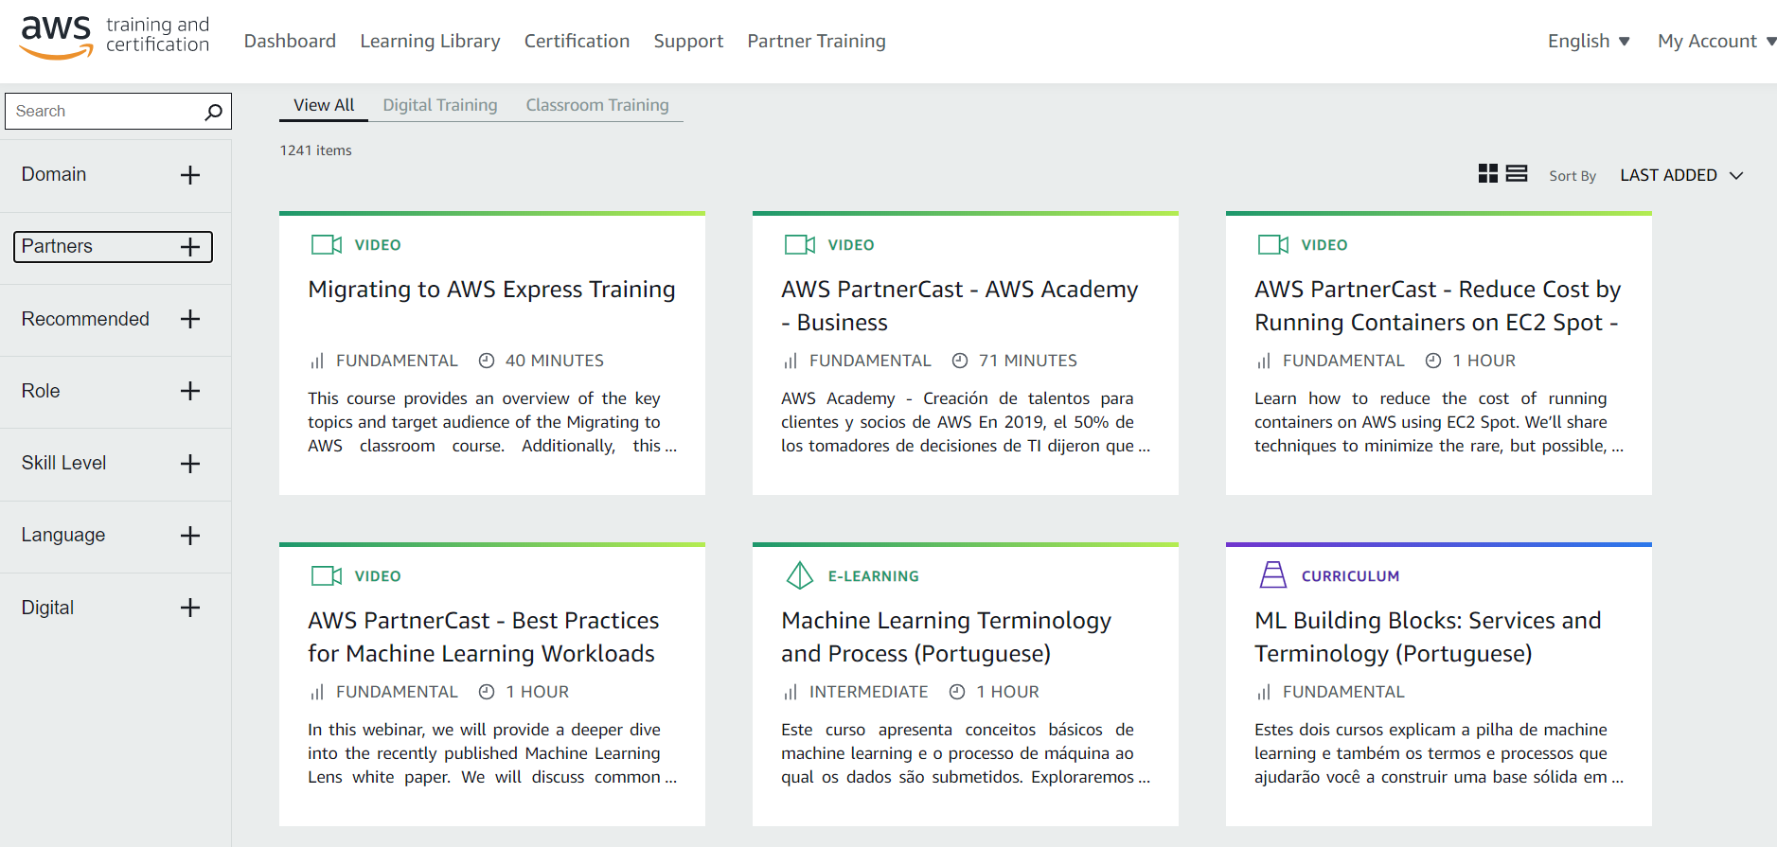Viewport: 1777px width, 847px height.
Task: Go to the Certification page
Action: click(577, 41)
